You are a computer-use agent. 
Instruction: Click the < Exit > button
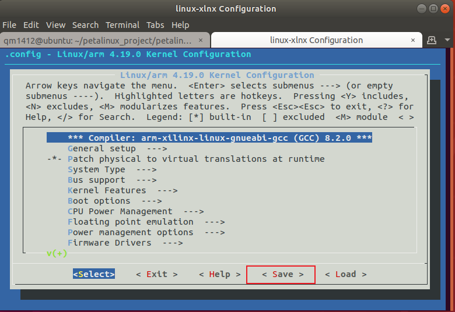pyautogui.click(x=157, y=274)
